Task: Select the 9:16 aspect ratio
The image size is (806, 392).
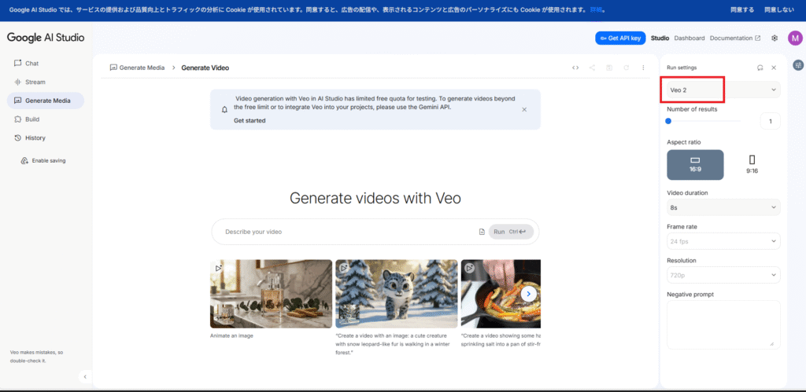Action: pos(752,165)
